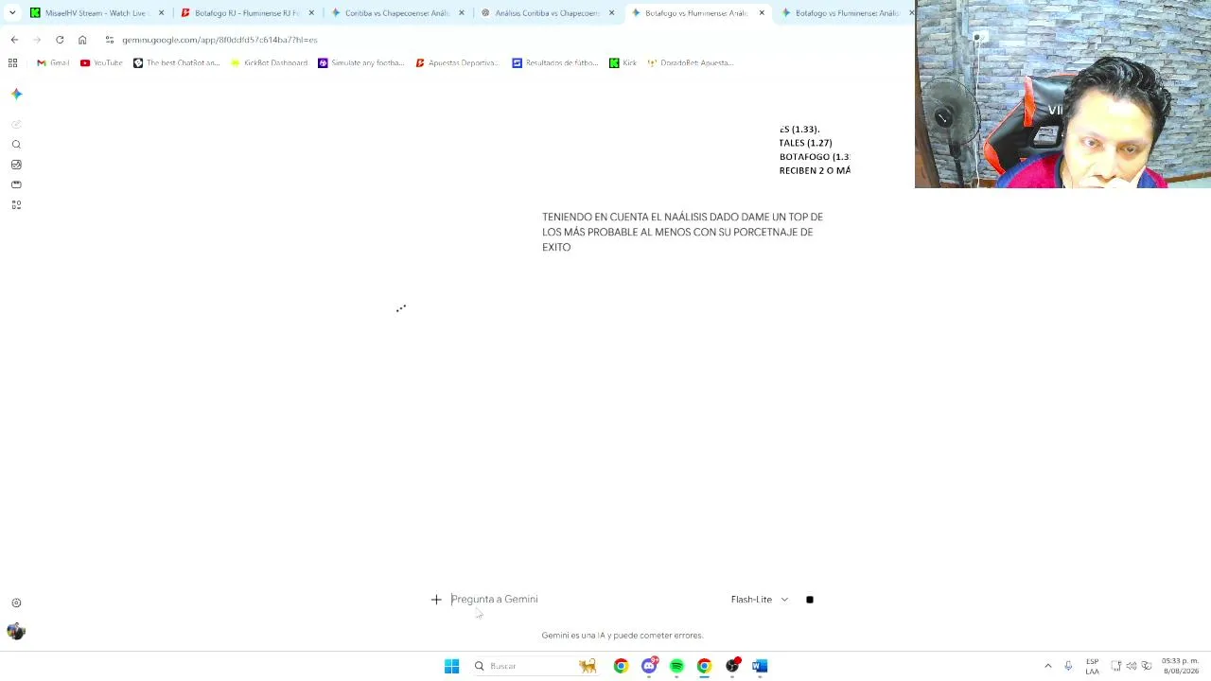Switch to the Coritiba vs Chapecoense Gemini tab
Viewport: 1211px width, 681px height.
396,13
